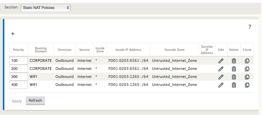Focus the priority field containing 300
This screenshot has height=115, width=262.
pyautogui.click(x=18, y=77)
